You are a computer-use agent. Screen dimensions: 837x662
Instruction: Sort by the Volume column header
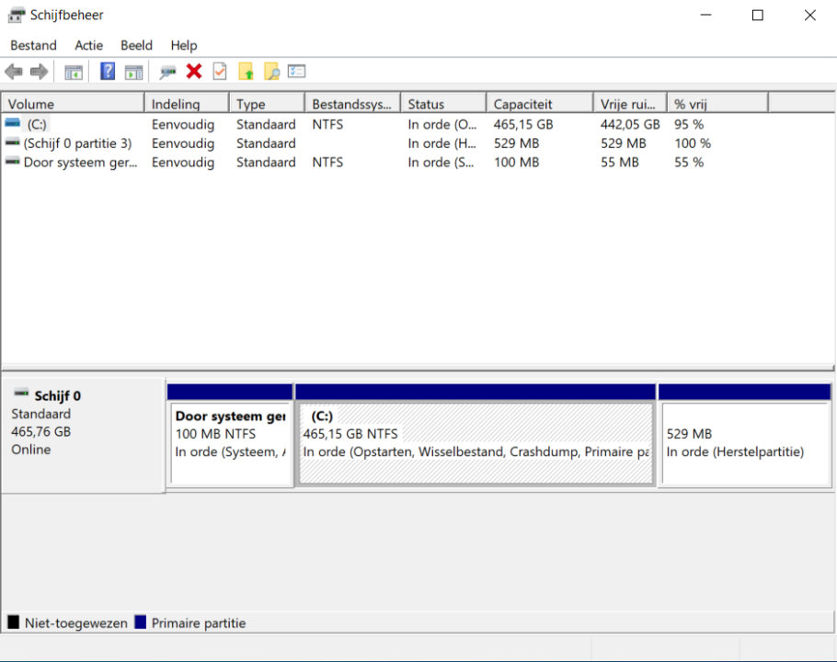tap(73, 104)
